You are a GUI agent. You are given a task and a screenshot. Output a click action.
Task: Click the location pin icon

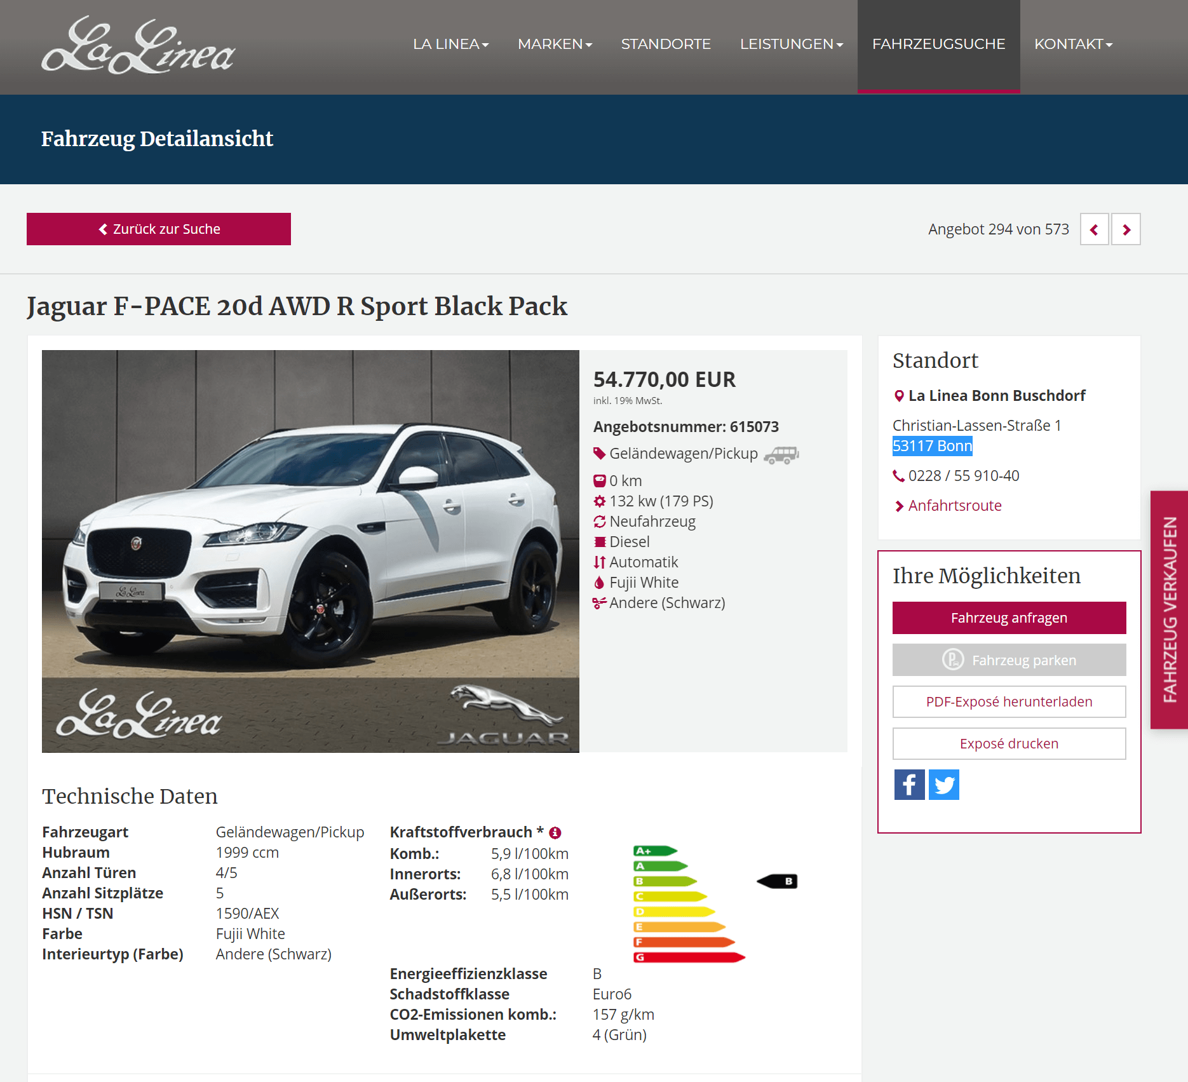[899, 396]
